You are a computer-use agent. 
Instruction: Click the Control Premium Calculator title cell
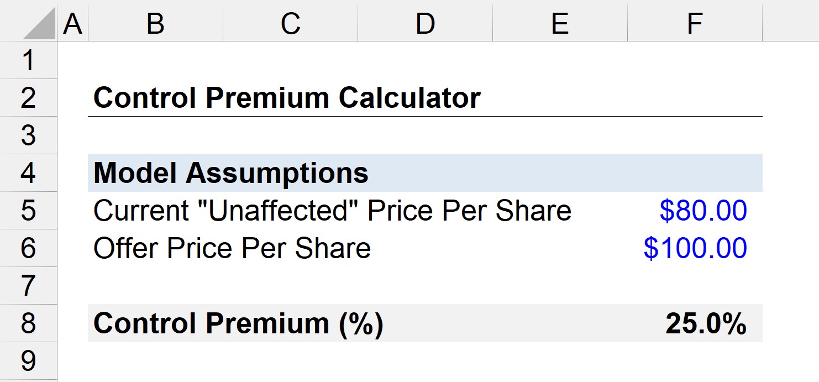pyautogui.click(x=287, y=98)
